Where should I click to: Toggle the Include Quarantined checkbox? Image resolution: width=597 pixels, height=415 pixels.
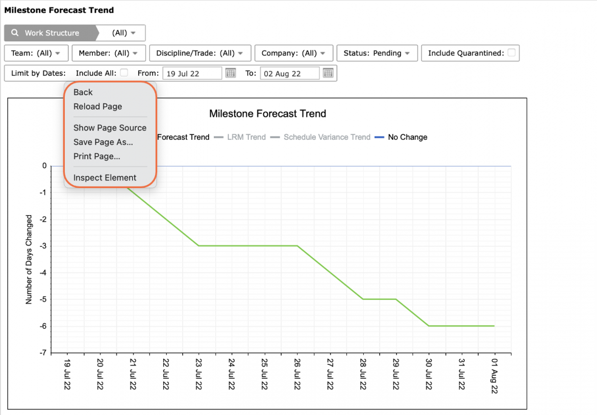coord(511,53)
